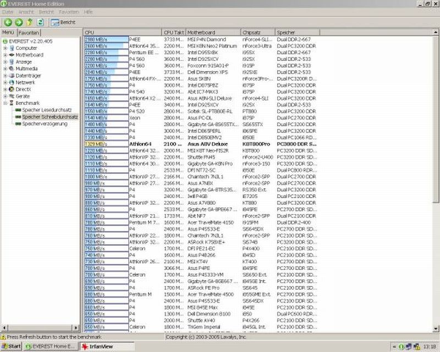
Task: Click the Speicher Lesedurchsatz memory chip icon
Action: coord(18,110)
